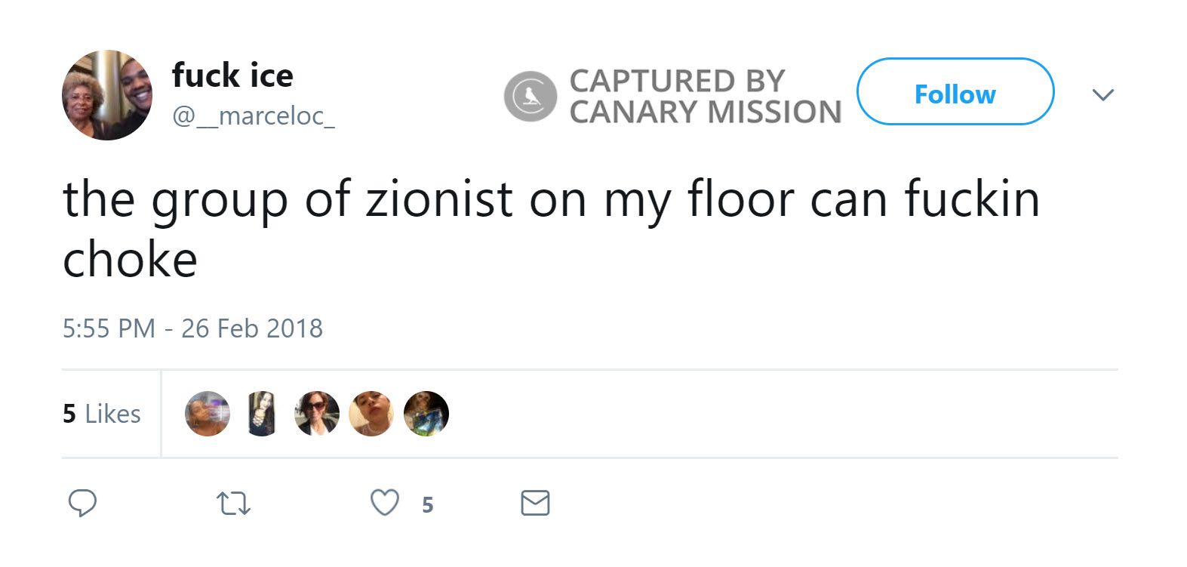
Task: Like the tweet with the heart icon
Action: pos(384,503)
